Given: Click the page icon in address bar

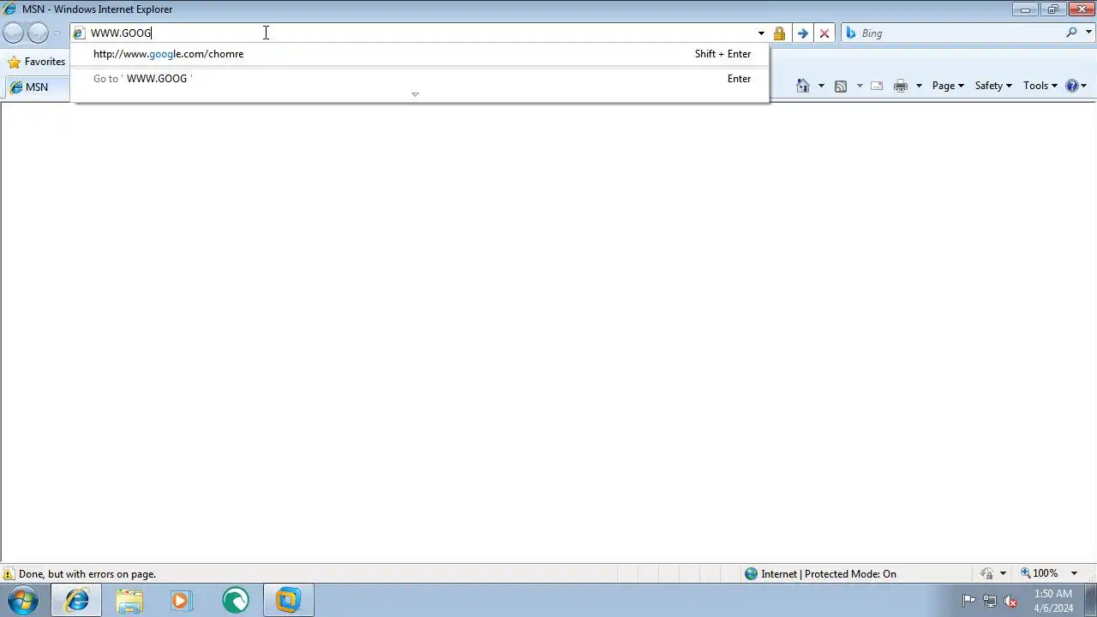Looking at the screenshot, I should [x=79, y=33].
